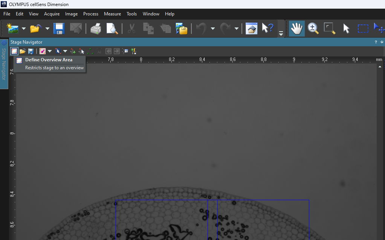Click the Print Preview icon
This screenshot has width=385, height=240.
(112, 29)
